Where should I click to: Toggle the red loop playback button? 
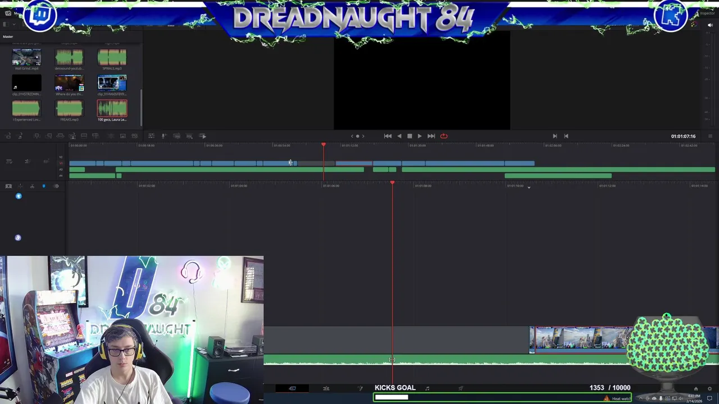[444, 136]
